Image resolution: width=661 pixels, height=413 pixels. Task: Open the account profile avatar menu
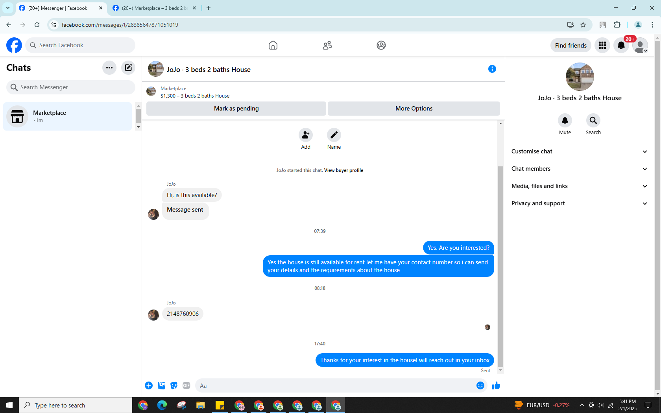640,45
